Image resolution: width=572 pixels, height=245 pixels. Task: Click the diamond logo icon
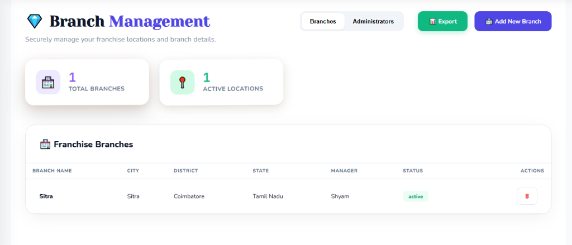tap(35, 22)
